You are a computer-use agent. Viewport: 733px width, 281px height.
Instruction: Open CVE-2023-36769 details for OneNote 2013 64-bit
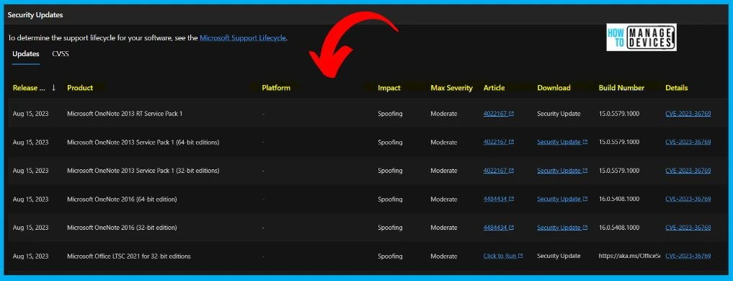click(x=688, y=142)
